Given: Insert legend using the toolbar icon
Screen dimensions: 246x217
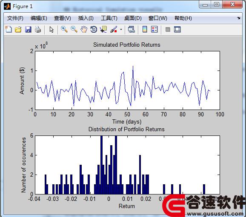Looking at the screenshot, I should [x=154, y=29].
